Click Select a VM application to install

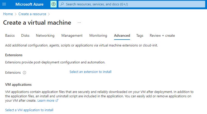(29, 110)
